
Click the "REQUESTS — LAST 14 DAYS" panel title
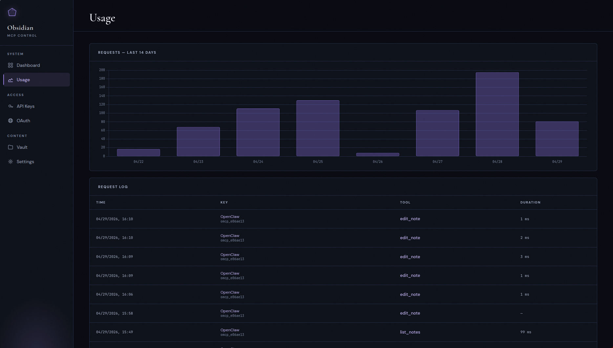pos(127,52)
